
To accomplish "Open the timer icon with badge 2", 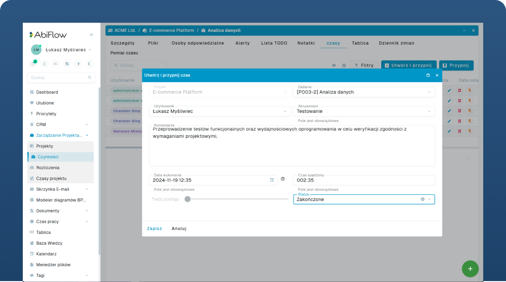I will (x=33, y=64).
